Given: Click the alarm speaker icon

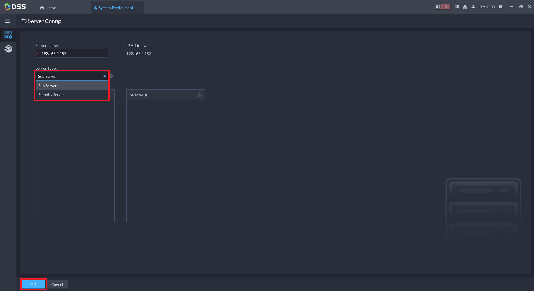Looking at the screenshot, I should tap(438, 7).
